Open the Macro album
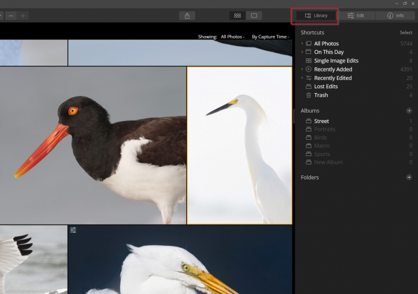418x294 pixels. (x=322, y=146)
